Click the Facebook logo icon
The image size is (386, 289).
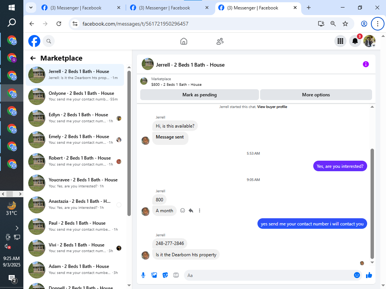[34, 41]
